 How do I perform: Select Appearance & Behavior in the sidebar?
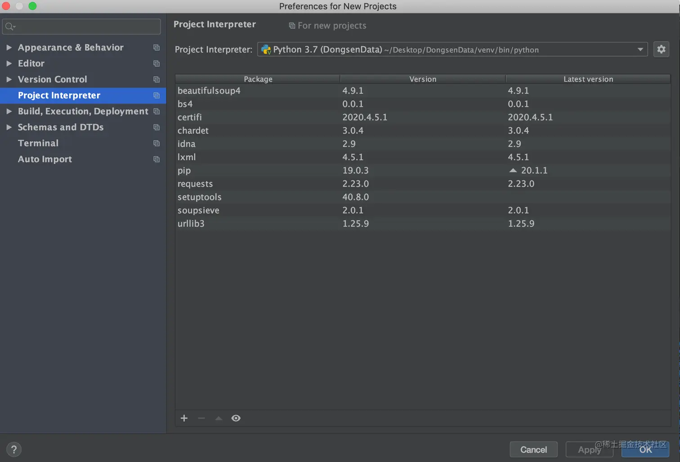[x=71, y=47]
